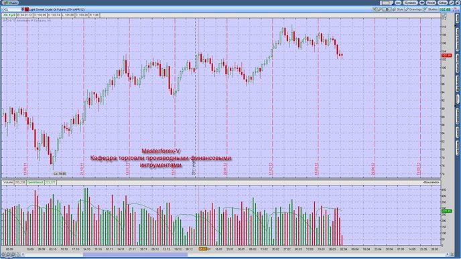Image resolution: width=461 pixels, height=259 pixels.
Task: Click the pan crosshair icon at bottom left
Action: coord(3,254)
